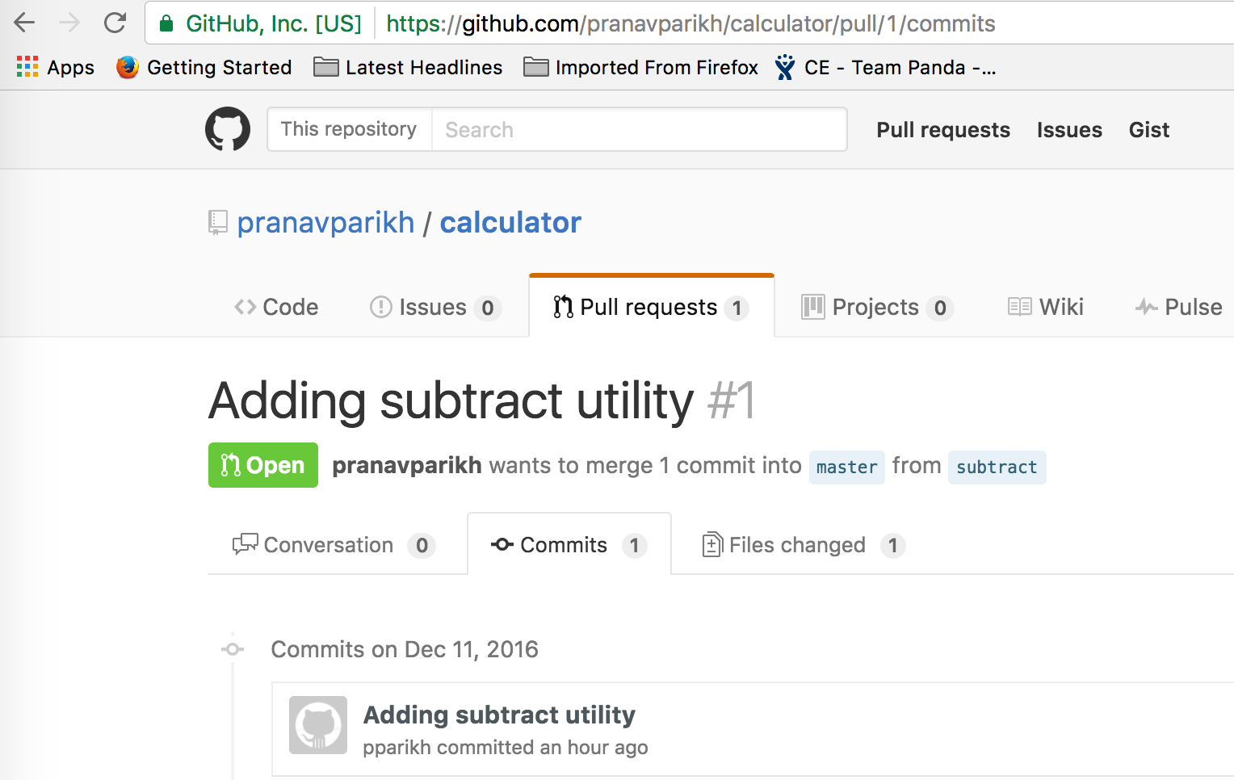
Task: Click the Getting Started Firefox bookmark
Action: (x=204, y=67)
